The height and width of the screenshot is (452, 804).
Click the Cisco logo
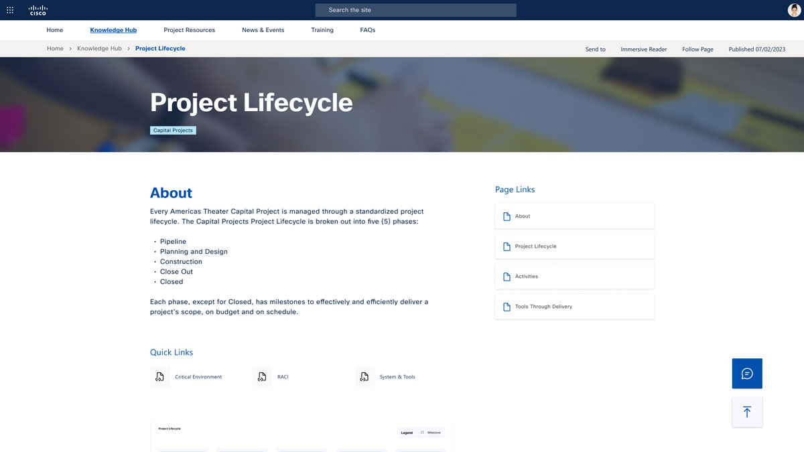pyautogui.click(x=37, y=9)
